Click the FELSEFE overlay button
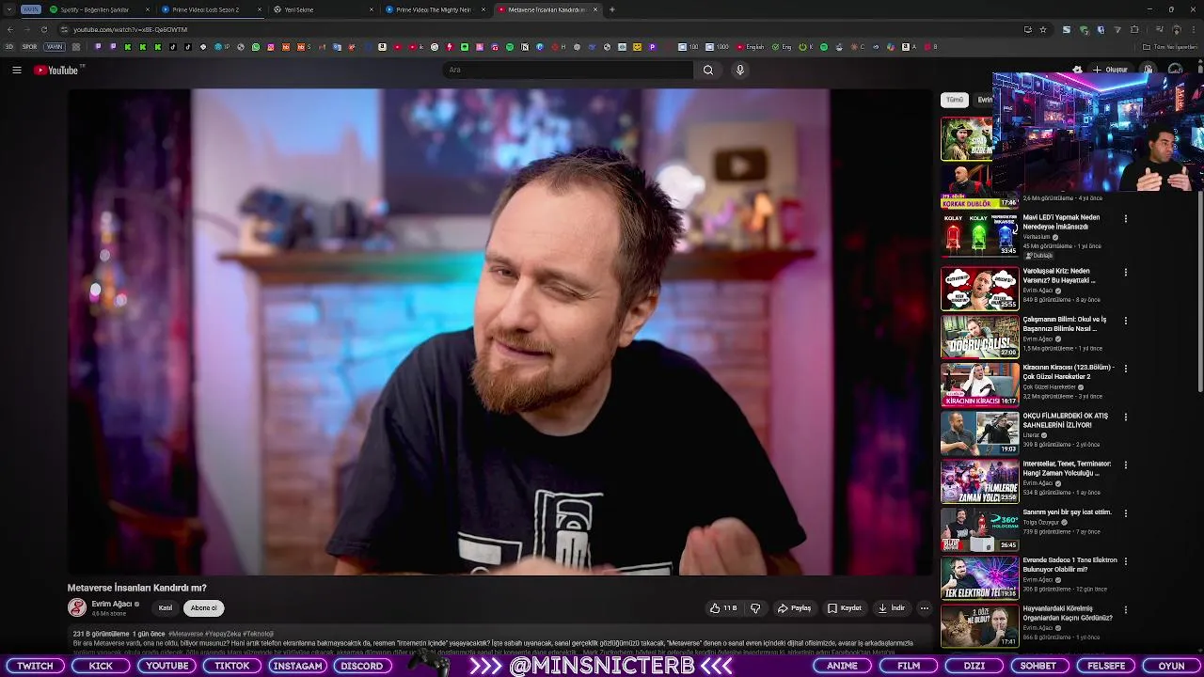The height and width of the screenshot is (677, 1204). [1106, 666]
